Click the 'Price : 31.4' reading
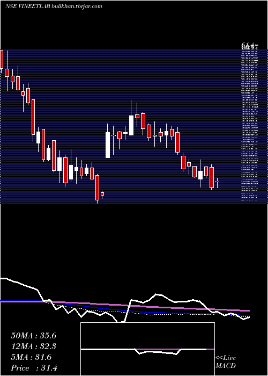268x376 pixels. coord(34,368)
